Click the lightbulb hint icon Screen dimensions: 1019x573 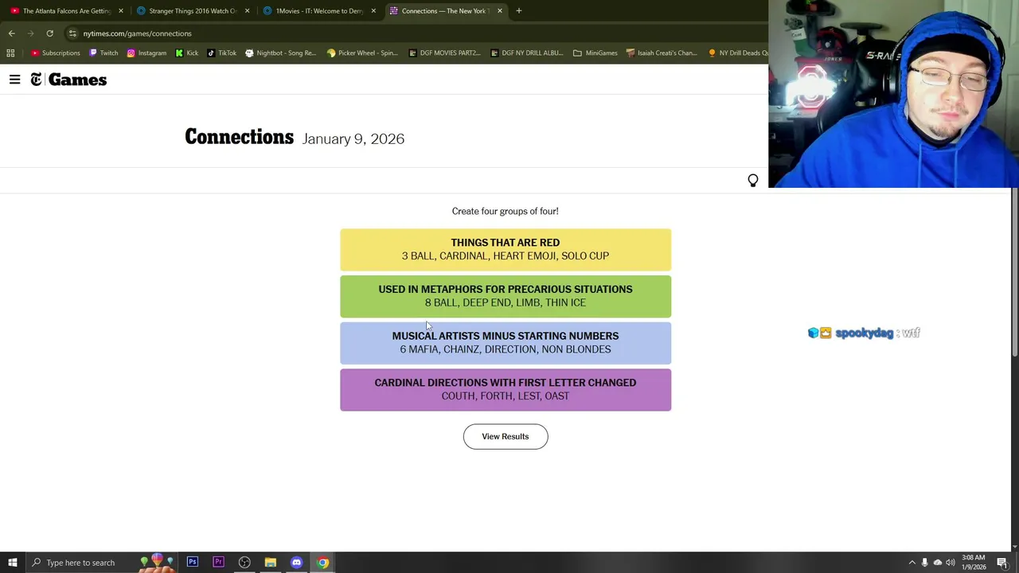[753, 181]
